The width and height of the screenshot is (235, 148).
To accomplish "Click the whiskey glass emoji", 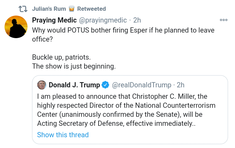I will pyautogui.click(x=71, y=8).
